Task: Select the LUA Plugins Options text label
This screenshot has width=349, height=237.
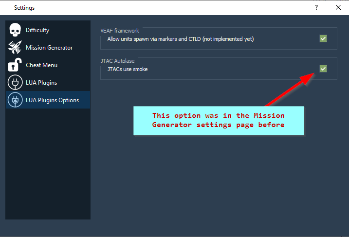Action: tap(52, 100)
